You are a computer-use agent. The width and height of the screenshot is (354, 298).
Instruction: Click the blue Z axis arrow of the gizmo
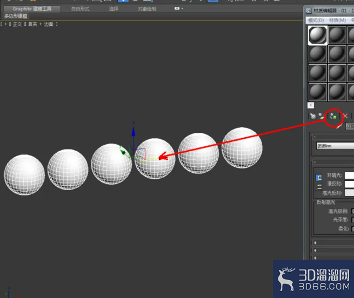133,132
